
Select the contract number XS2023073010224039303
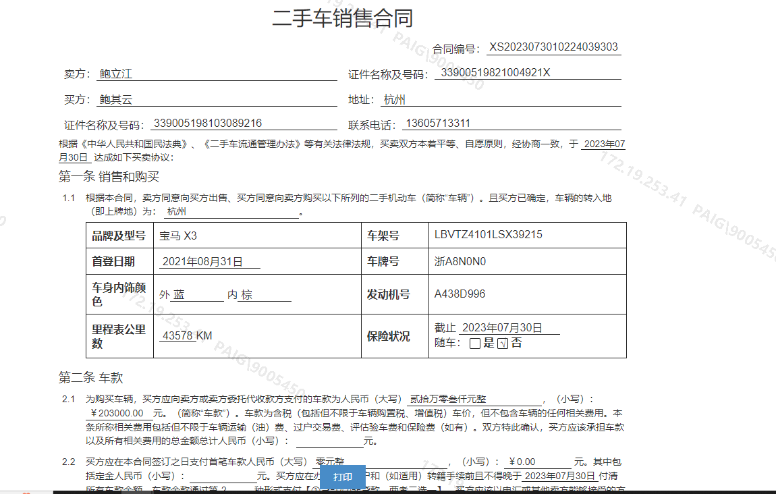(553, 47)
